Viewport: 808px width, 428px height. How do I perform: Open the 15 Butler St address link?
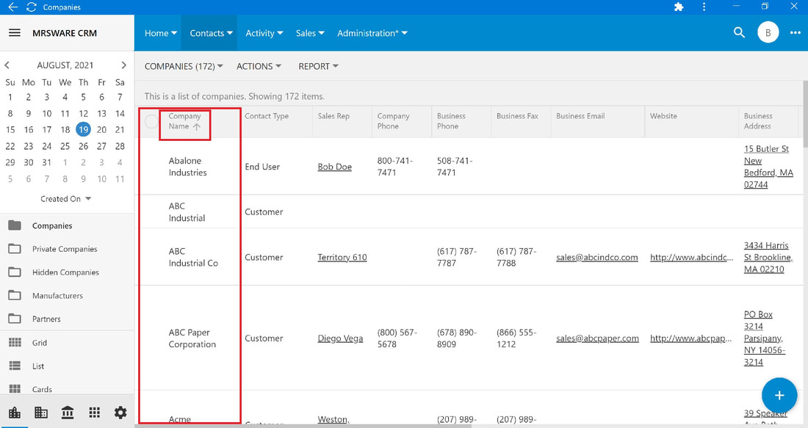(768, 167)
